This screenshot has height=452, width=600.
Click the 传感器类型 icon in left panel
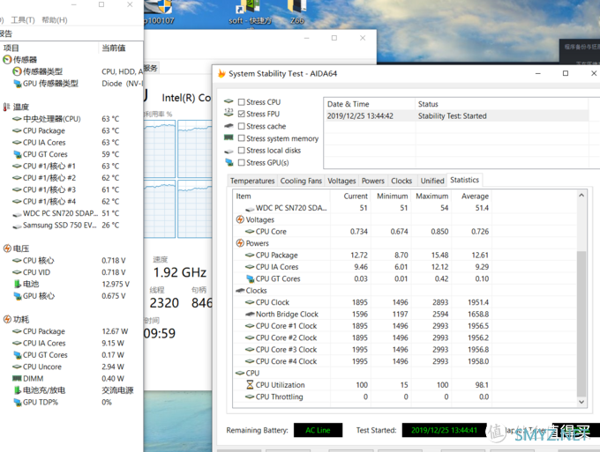click(17, 71)
